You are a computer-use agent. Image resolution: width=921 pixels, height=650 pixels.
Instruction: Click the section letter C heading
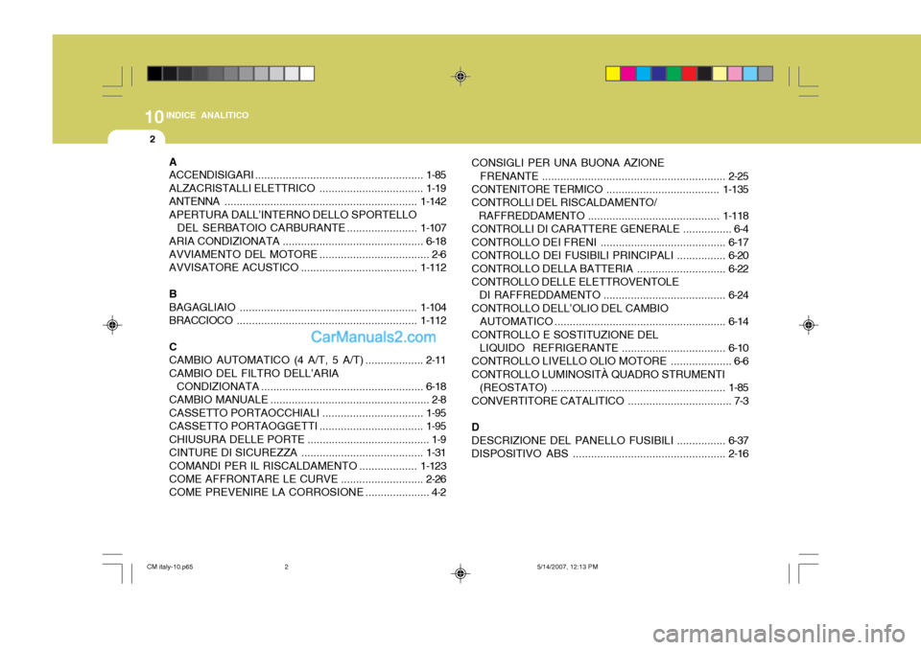coord(173,347)
